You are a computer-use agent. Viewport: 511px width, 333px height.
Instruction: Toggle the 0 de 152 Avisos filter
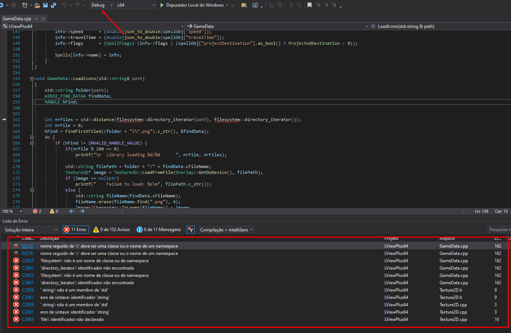click(x=112, y=230)
